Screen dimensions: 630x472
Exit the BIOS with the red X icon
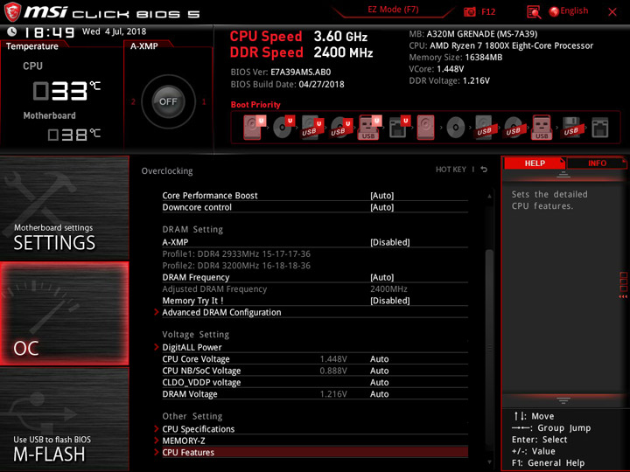(x=612, y=12)
